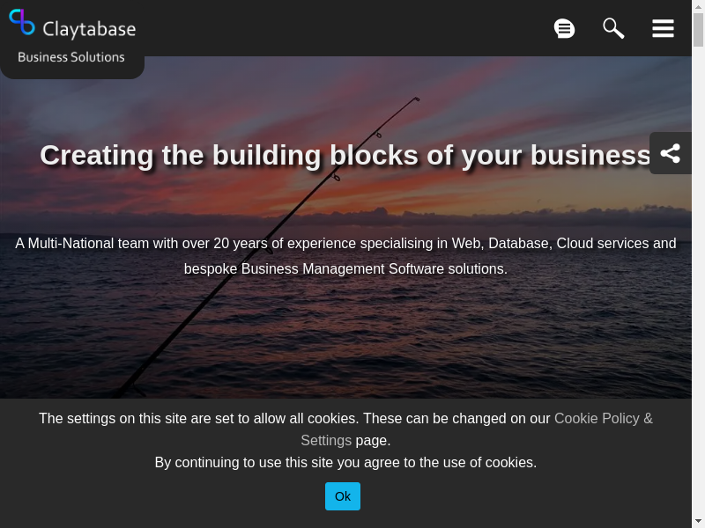Viewport: 705px width, 528px height.
Task: Open the chat speech bubble icon
Action: [564, 28]
